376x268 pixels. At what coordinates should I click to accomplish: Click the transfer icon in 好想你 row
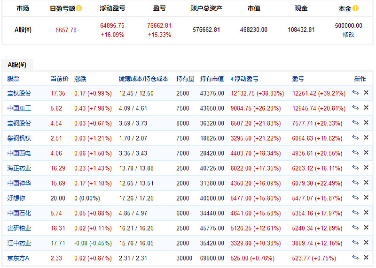tap(355, 197)
